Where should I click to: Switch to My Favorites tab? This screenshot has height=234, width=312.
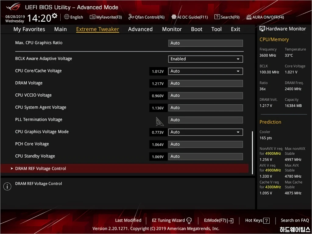tap(29, 29)
